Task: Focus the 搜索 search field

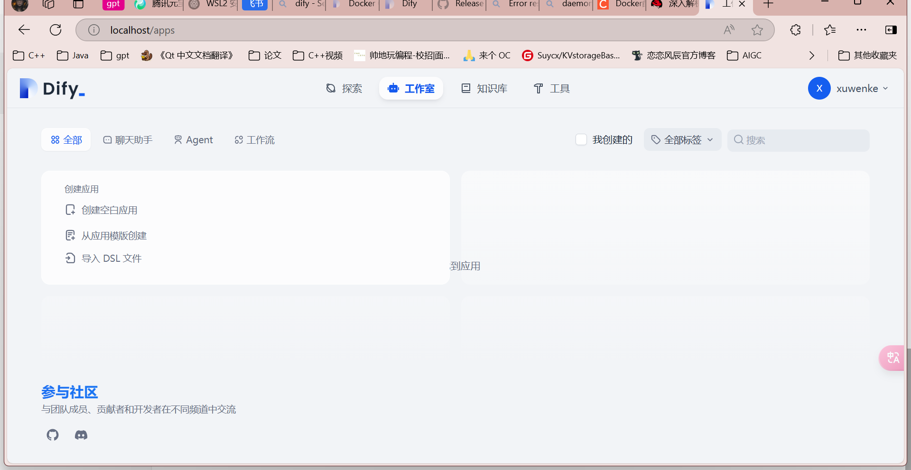Action: coord(799,140)
